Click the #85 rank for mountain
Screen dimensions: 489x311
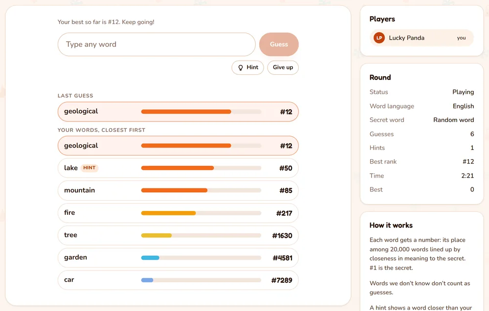(x=286, y=190)
